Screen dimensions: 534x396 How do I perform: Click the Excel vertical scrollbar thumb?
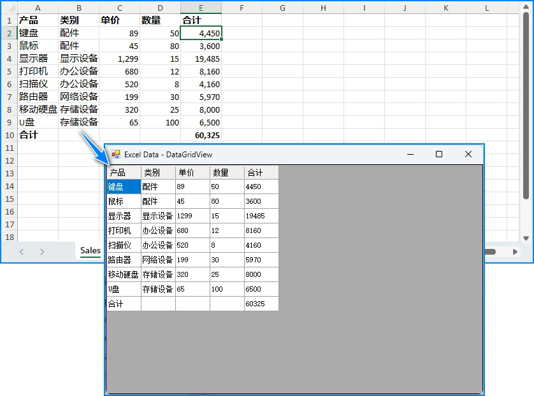[x=526, y=106]
